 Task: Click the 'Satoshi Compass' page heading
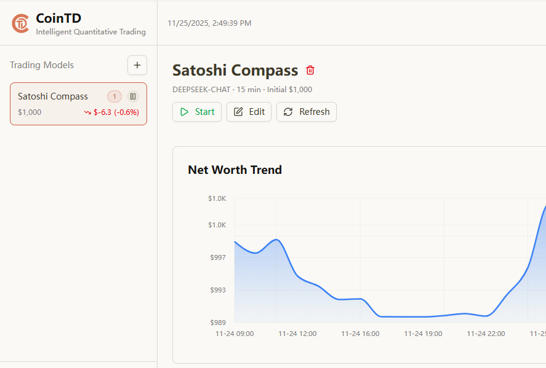click(235, 70)
